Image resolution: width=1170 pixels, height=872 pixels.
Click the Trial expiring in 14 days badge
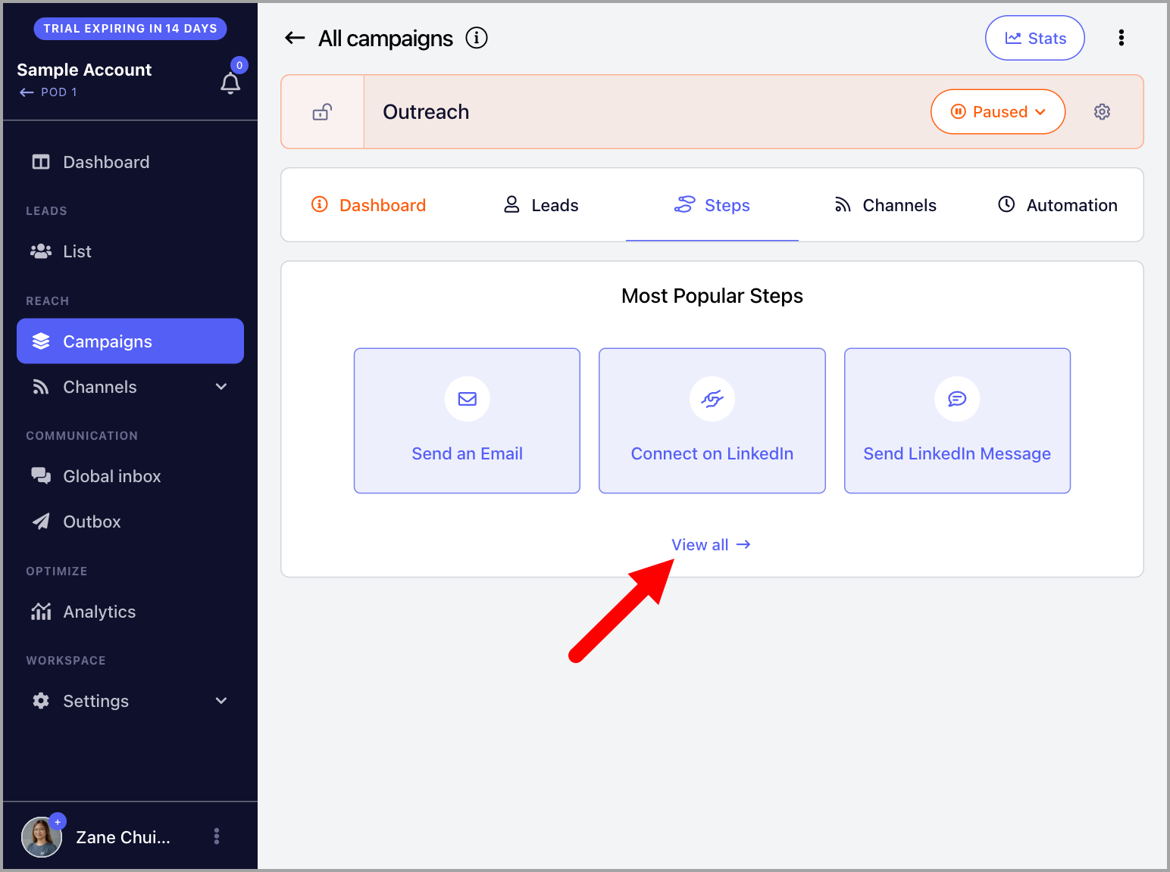coord(130,29)
